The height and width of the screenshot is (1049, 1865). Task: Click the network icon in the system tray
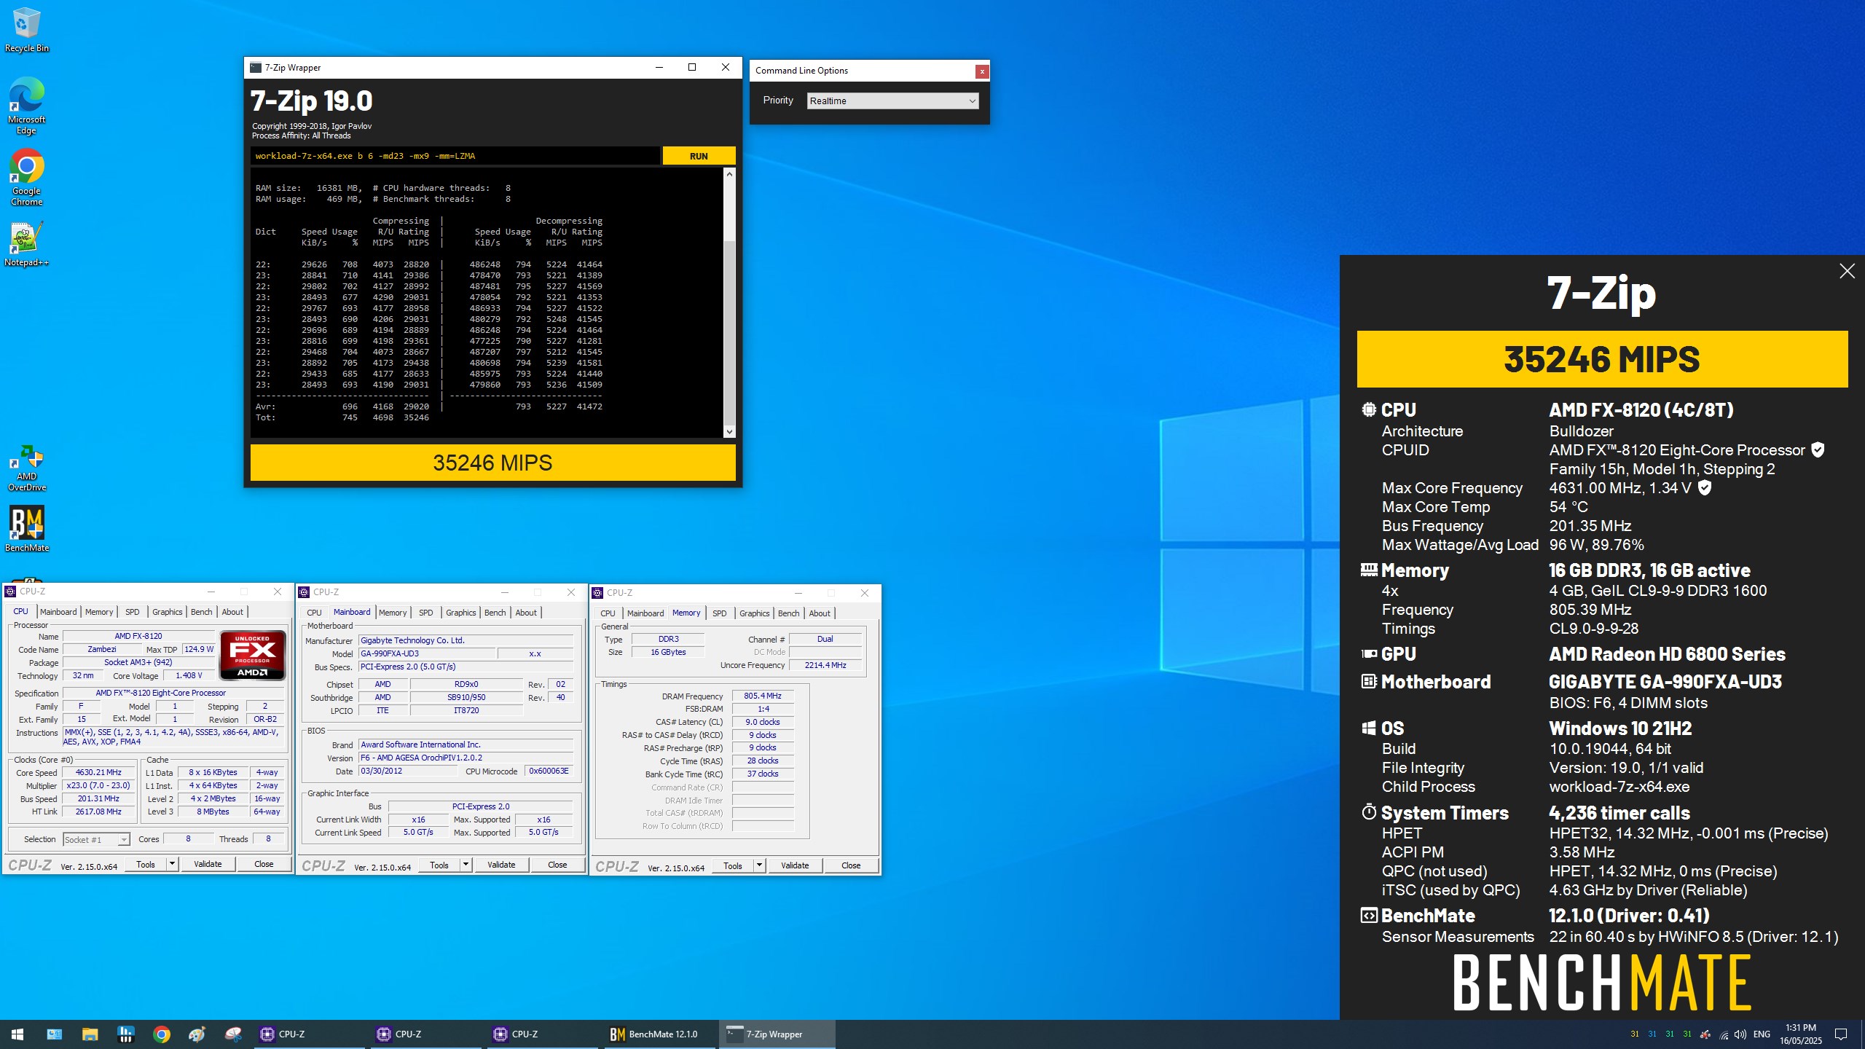point(1724,1034)
